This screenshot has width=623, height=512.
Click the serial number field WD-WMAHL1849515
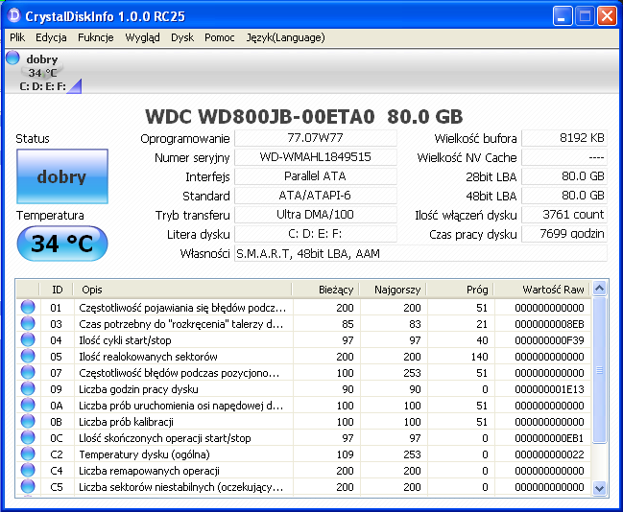click(x=316, y=157)
